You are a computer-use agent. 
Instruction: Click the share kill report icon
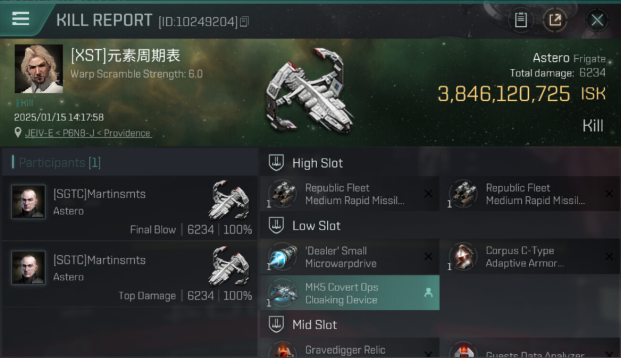[x=555, y=20]
